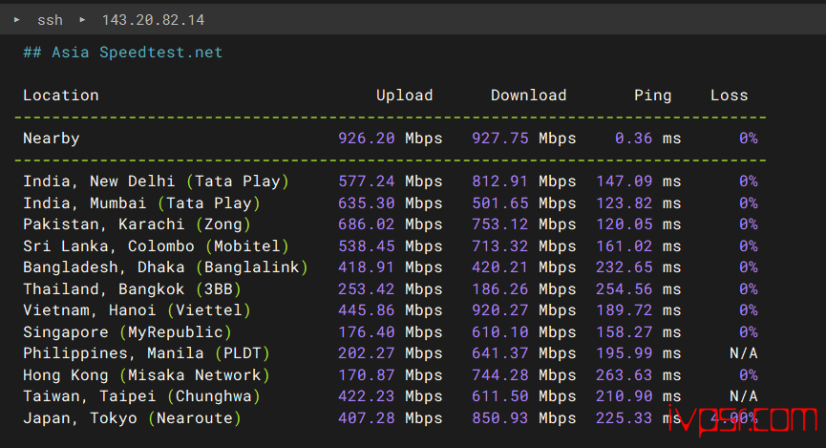Click Dhaka download 420.21
The image size is (826, 448).
500,267
